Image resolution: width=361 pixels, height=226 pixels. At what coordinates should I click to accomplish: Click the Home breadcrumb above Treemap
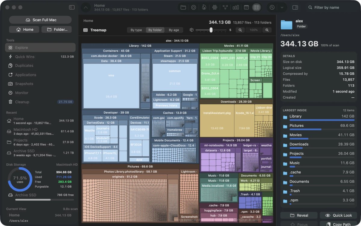point(88,21)
